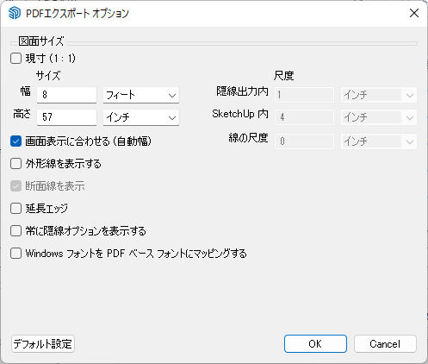Click the 幅 input field with value 8

click(x=66, y=95)
